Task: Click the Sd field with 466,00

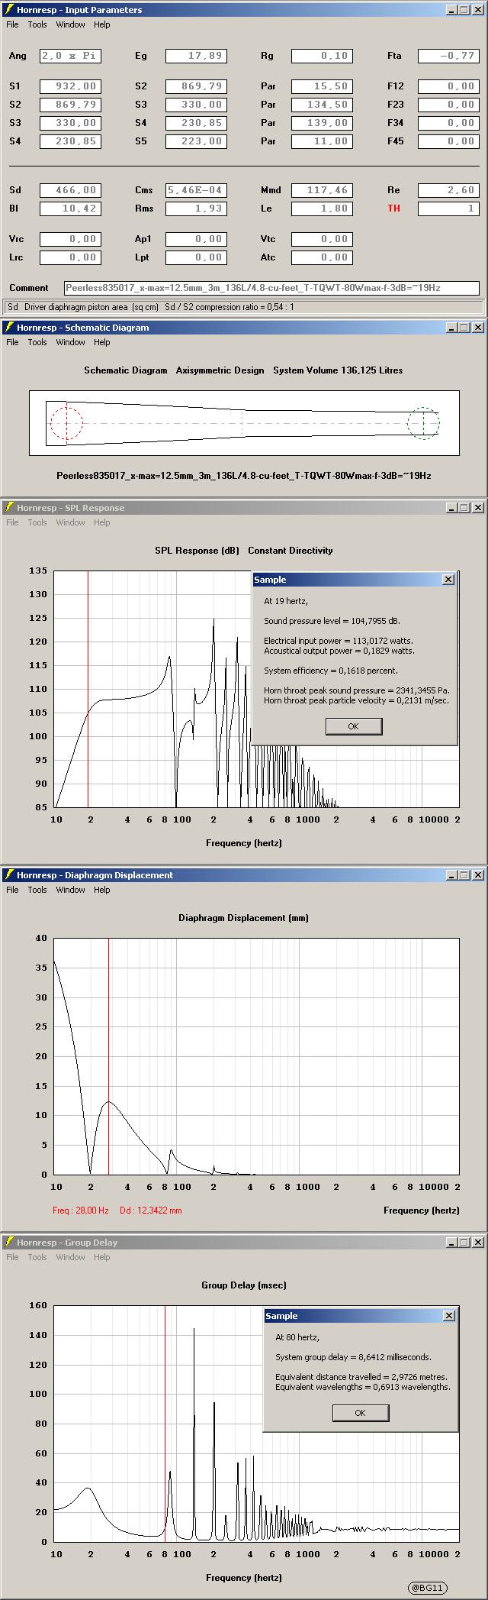Action: (70, 190)
